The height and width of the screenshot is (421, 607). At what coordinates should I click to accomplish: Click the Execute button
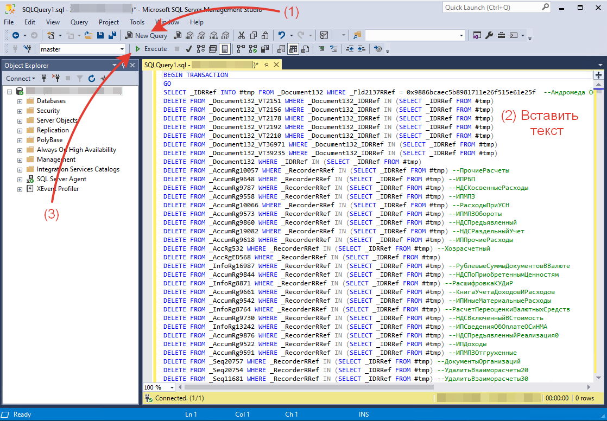pos(151,49)
